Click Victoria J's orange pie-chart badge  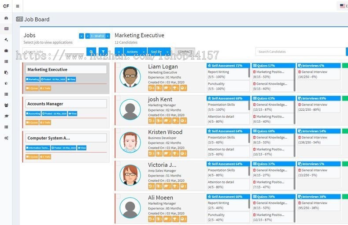coord(184,186)
